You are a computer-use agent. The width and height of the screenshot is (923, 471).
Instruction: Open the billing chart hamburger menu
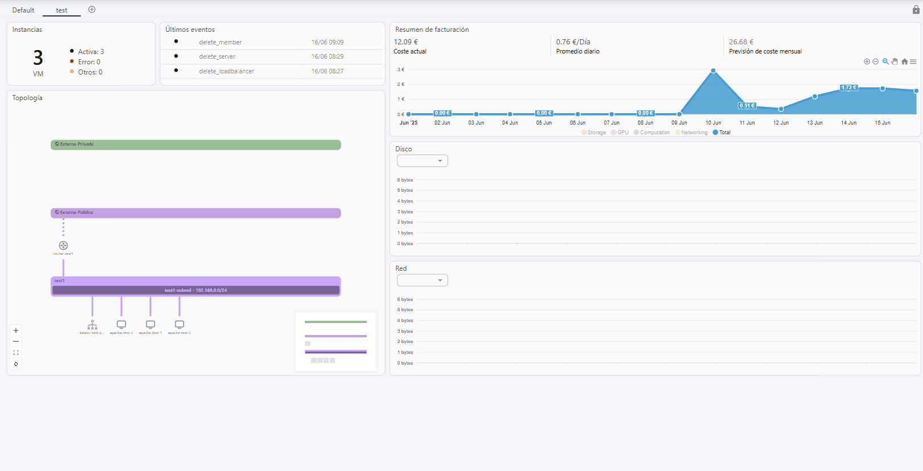tap(913, 61)
